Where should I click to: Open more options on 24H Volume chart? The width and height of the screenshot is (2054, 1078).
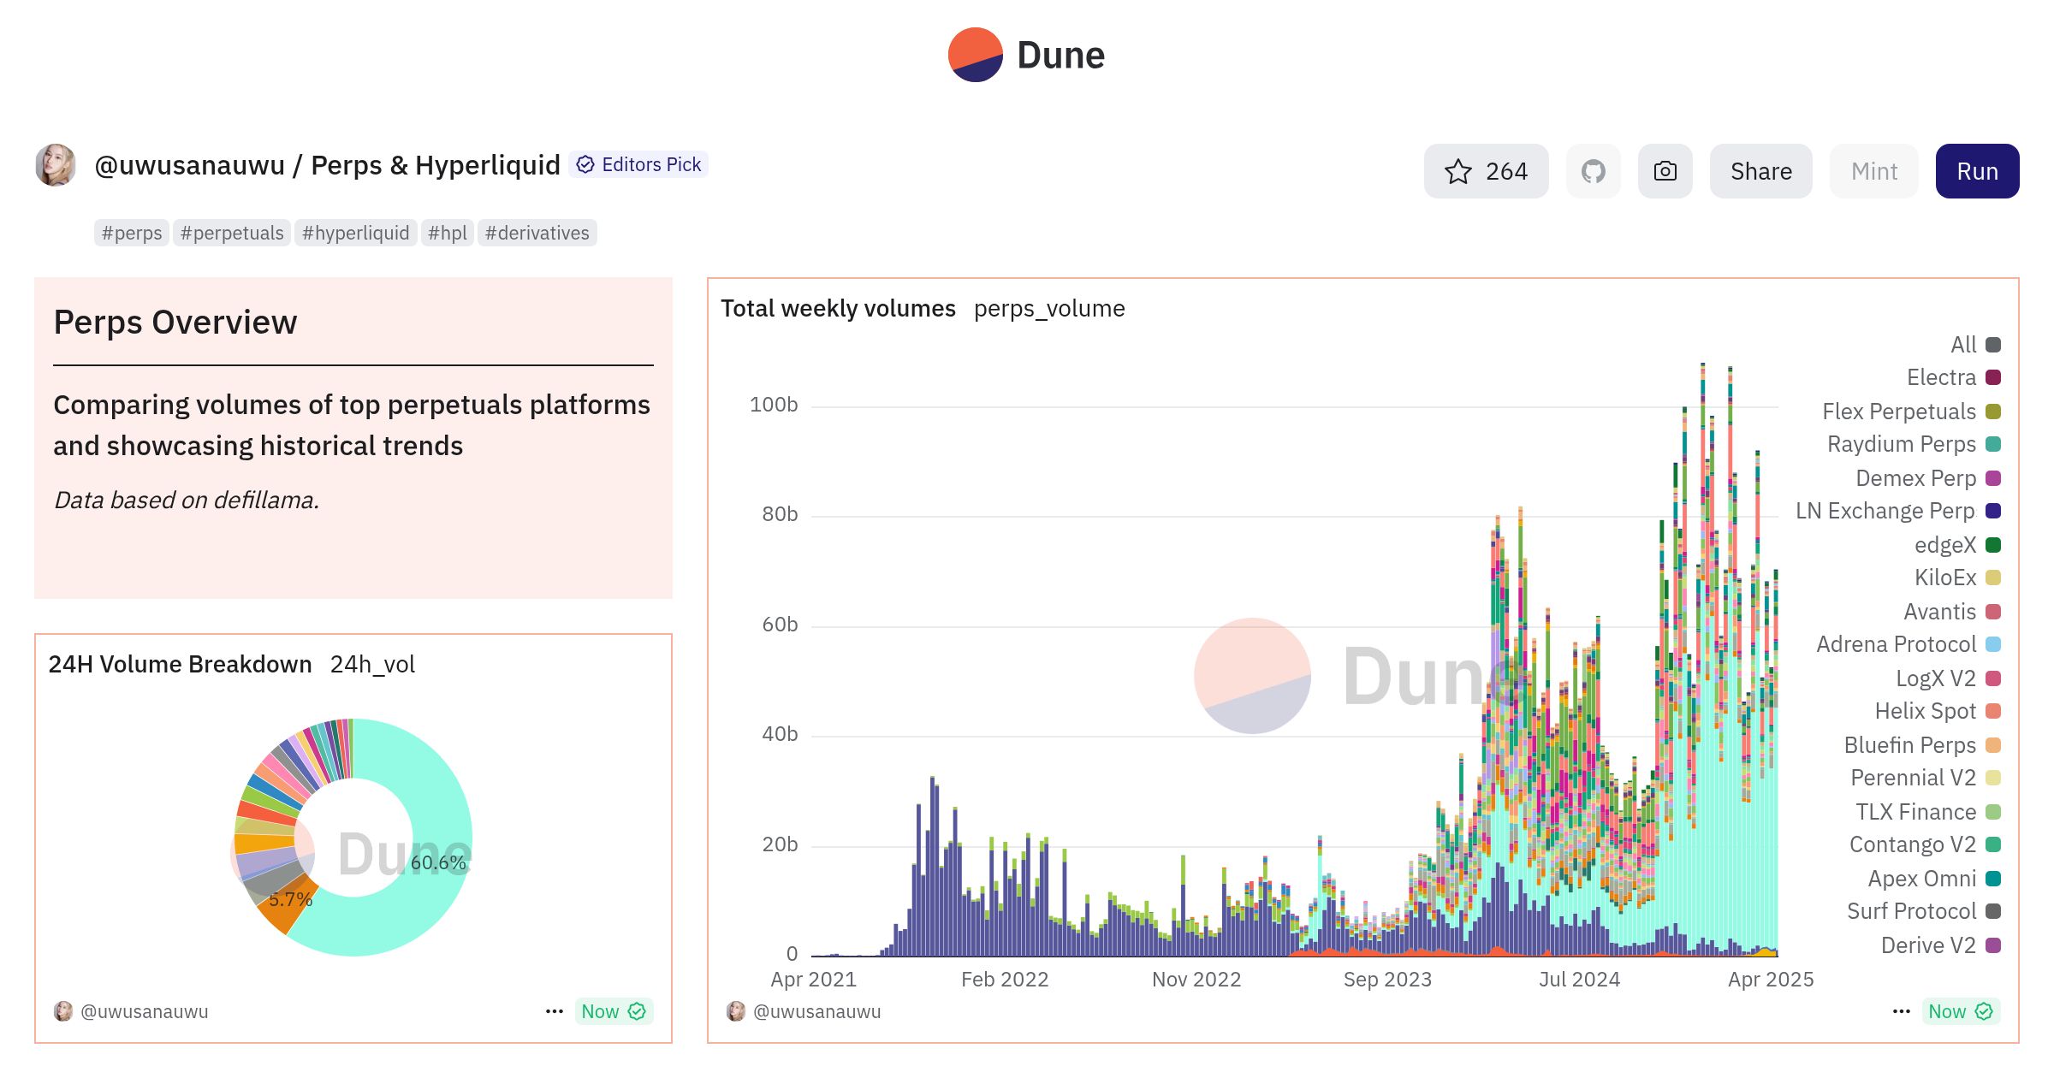click(555, 1011)
